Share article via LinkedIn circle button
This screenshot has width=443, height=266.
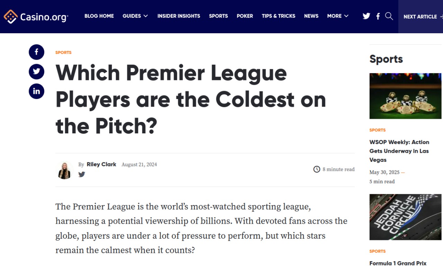[x=36, y=91]
